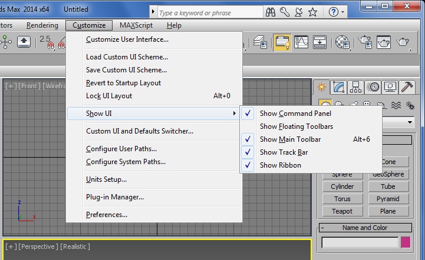Expand the Show UI submenu
425x260 pixels.
(x=153, y=114)
